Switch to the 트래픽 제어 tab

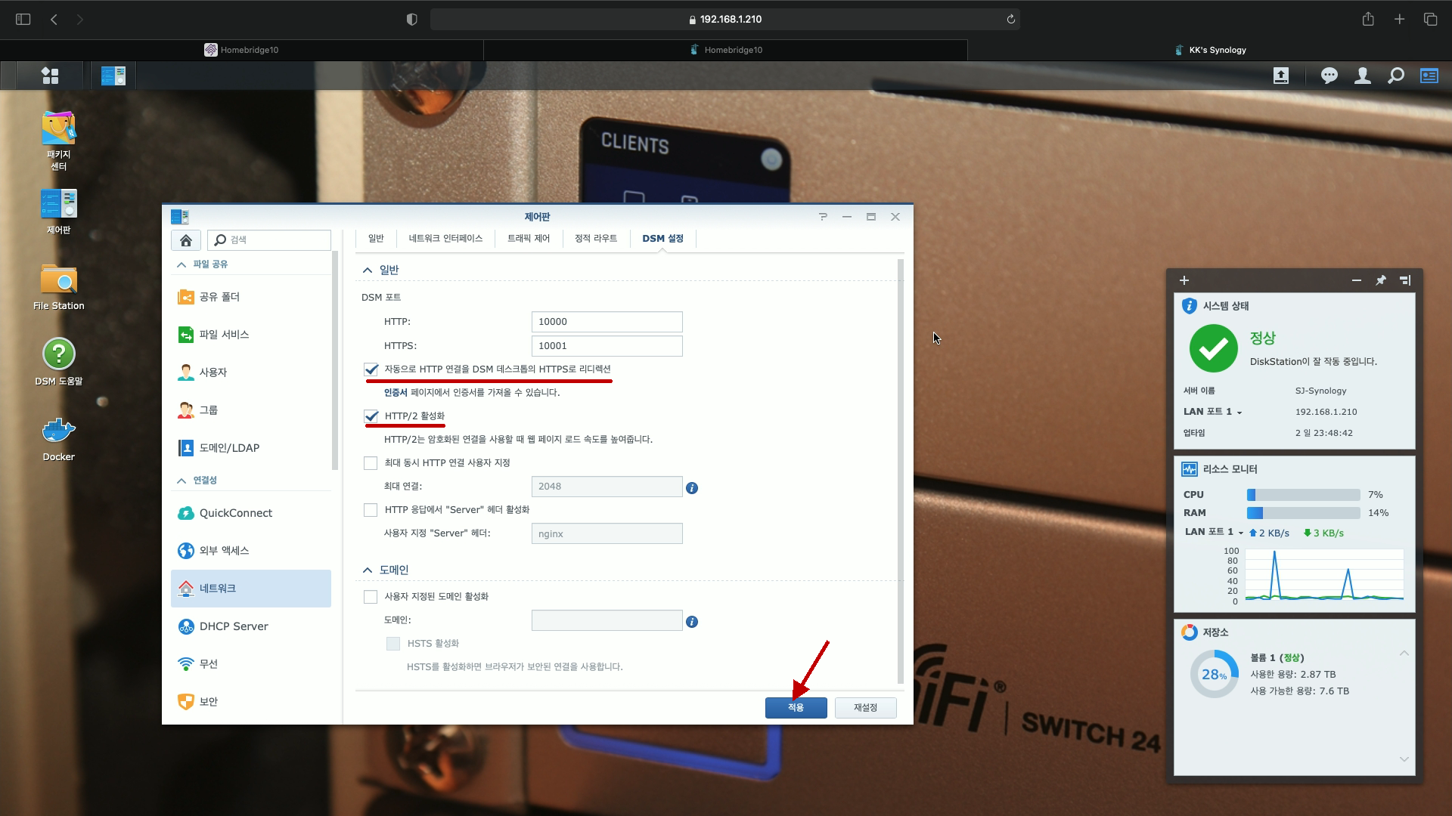(528, 239)
